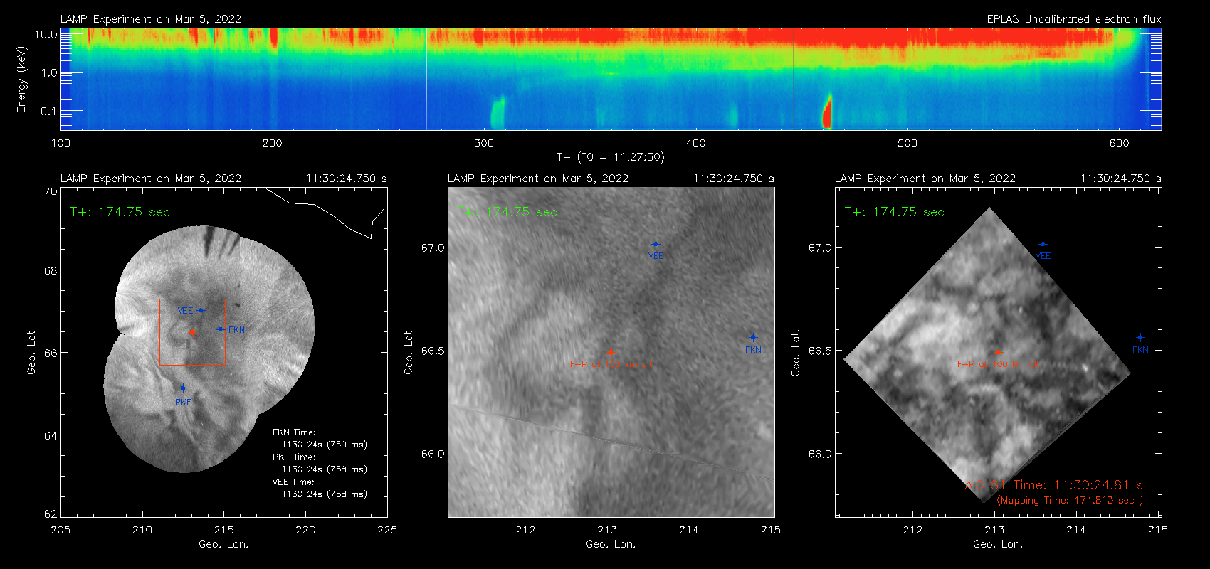1210x569 pixels.
Task: Click the '600' tick label on the spectrogram
Action: 1119,143
